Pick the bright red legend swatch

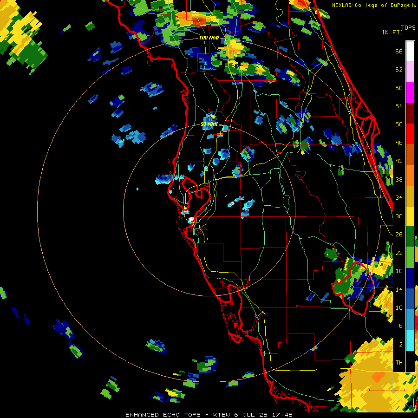click(x=410, y=134)
